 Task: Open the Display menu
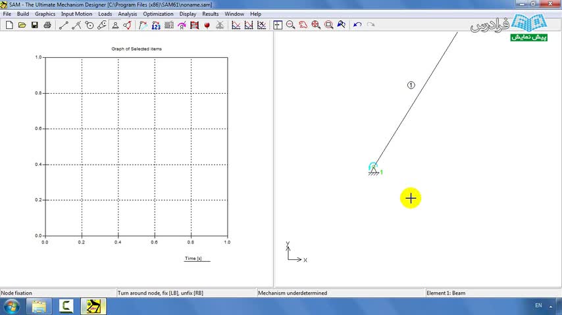[188, 14]
